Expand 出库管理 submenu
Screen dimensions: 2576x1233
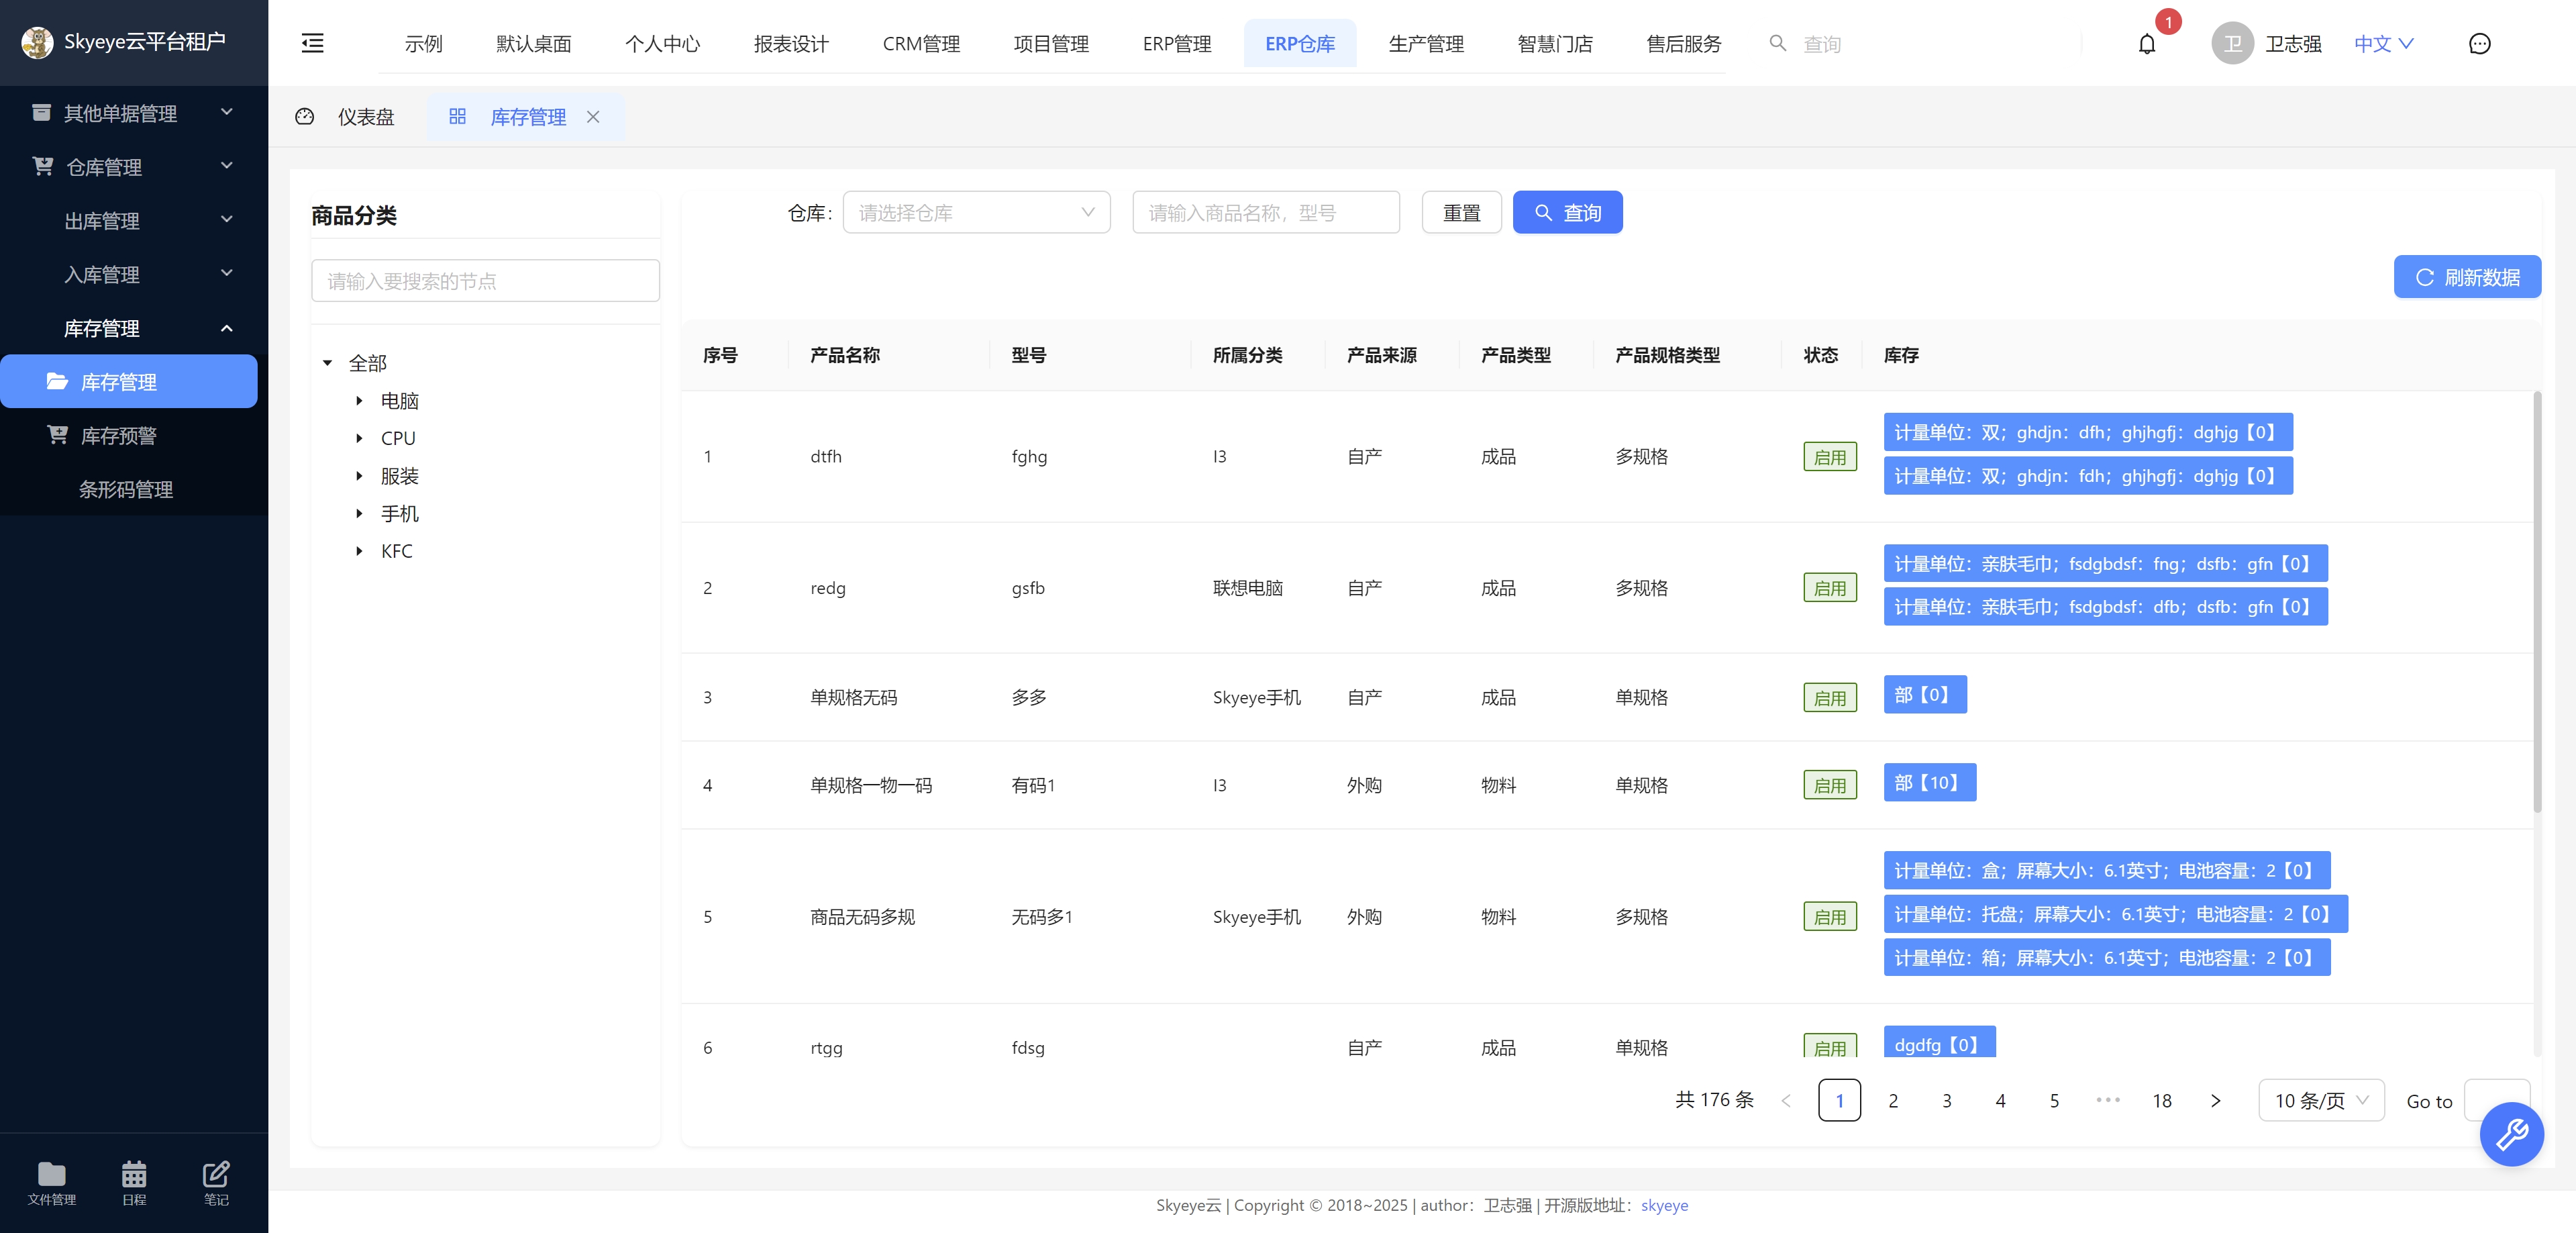(x=227, y=220)
